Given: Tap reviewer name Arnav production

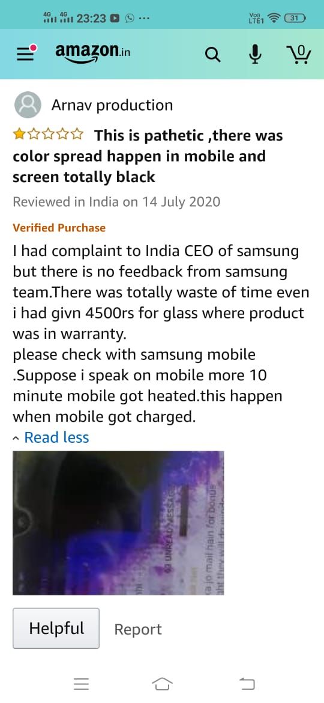Looking at the screenshot, I should click(112, 105).
